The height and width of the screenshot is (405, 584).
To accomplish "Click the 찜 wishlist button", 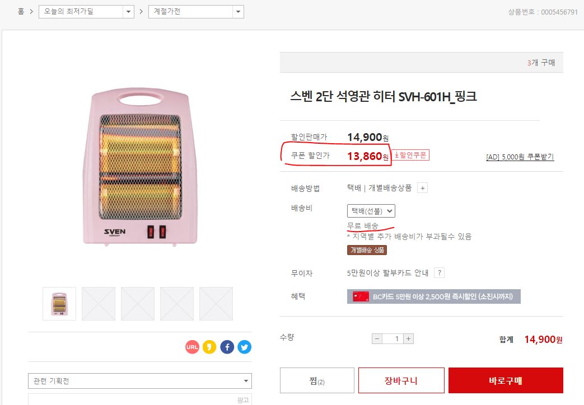I will 317,381.
